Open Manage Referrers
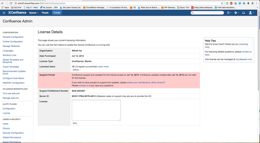 pos(11,46)
